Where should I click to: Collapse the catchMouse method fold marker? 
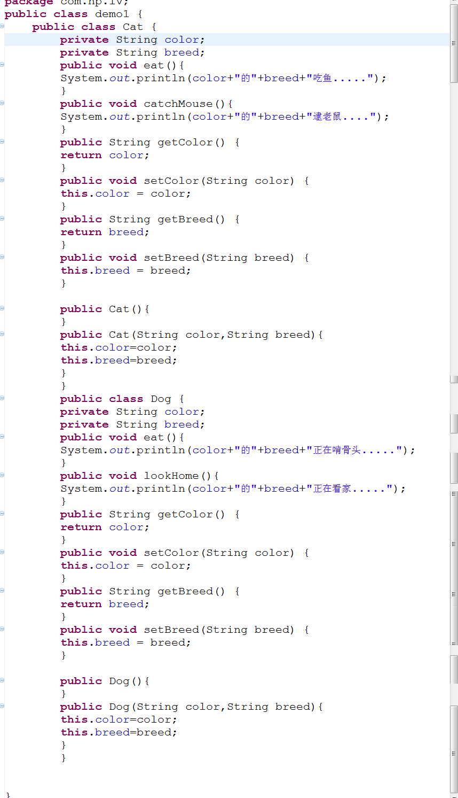tap(2, 103)
